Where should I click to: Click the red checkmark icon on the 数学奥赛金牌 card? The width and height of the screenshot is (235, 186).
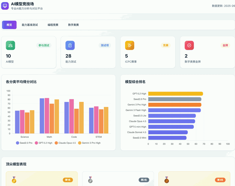(189, 45)
